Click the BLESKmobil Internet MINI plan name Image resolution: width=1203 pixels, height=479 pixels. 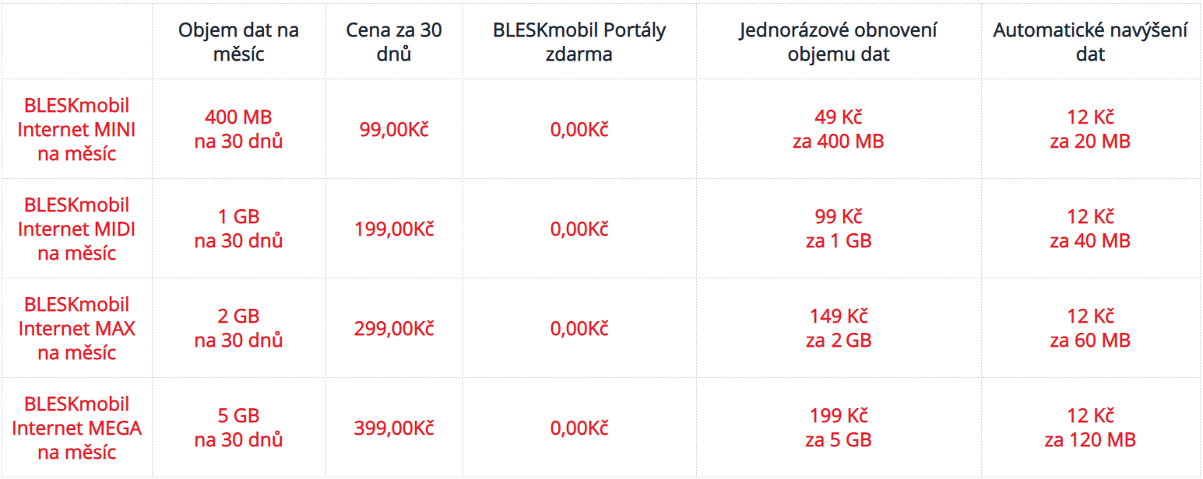[76, 129]
